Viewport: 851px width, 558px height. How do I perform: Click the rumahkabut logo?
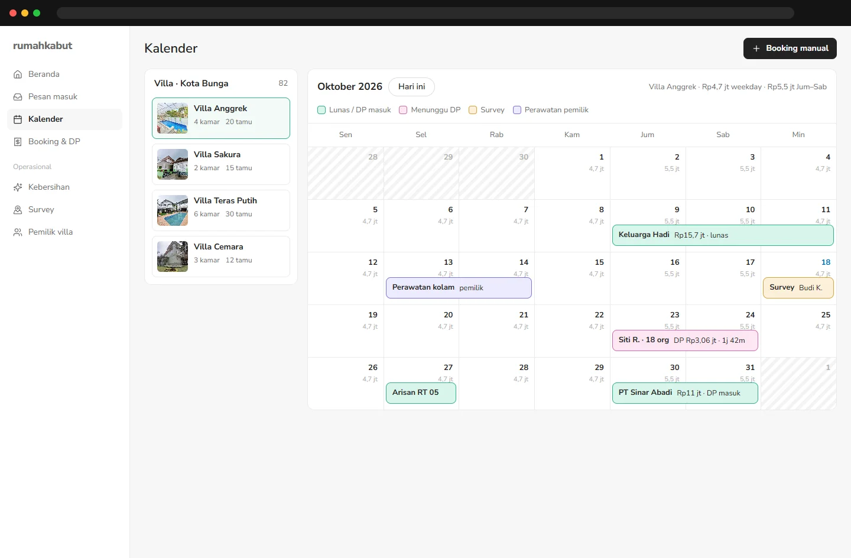coord(43,46)
